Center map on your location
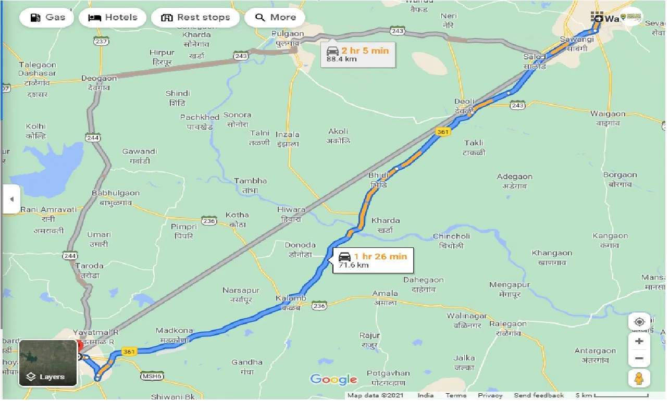669x401 pixels. (x=639, y=322)
